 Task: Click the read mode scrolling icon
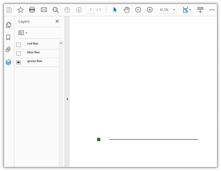pyautogui.click(x=200, y=10)
